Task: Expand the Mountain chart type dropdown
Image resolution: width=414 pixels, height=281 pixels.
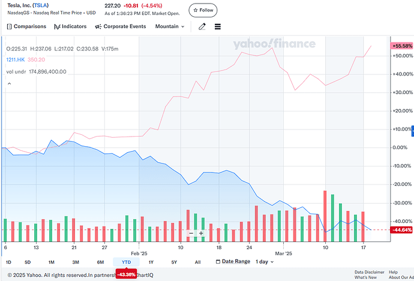Action: coord(170,26)
